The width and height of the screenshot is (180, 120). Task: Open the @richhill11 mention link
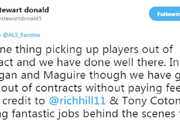tap(77, 101)
